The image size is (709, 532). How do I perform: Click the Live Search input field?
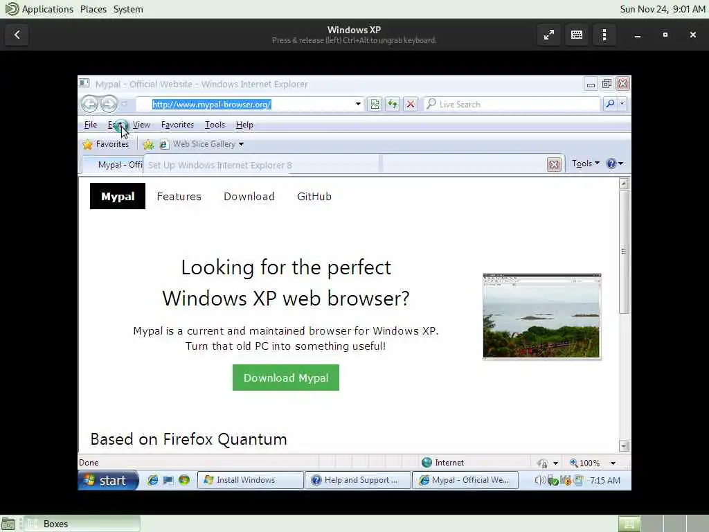coord(513,104)
